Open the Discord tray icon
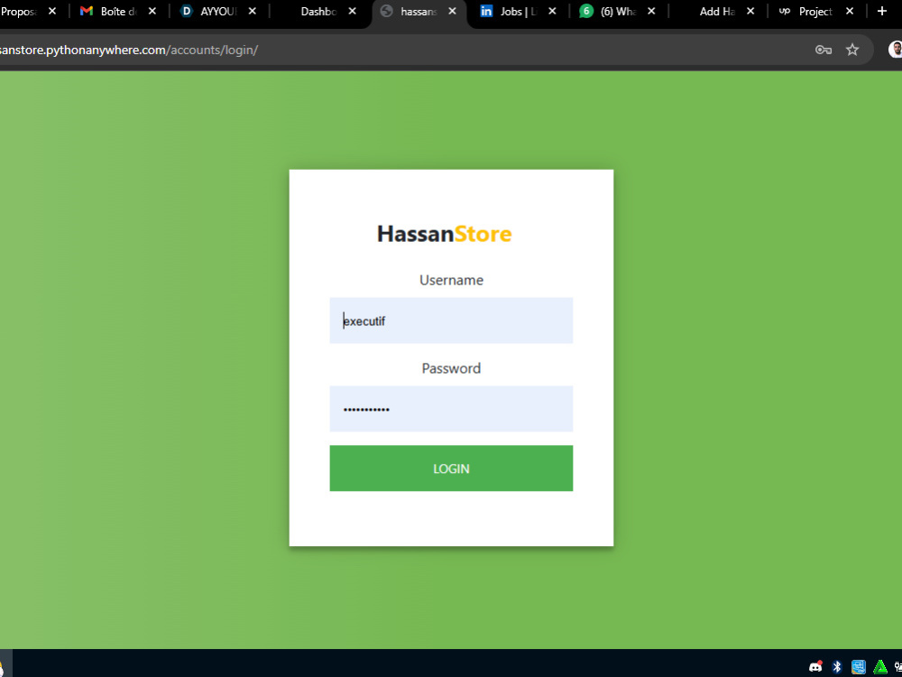 tap(815, 667)
